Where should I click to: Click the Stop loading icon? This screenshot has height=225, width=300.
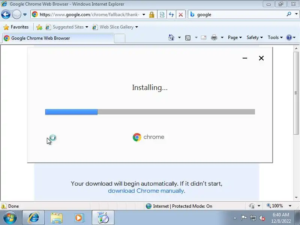coord(181,15)
